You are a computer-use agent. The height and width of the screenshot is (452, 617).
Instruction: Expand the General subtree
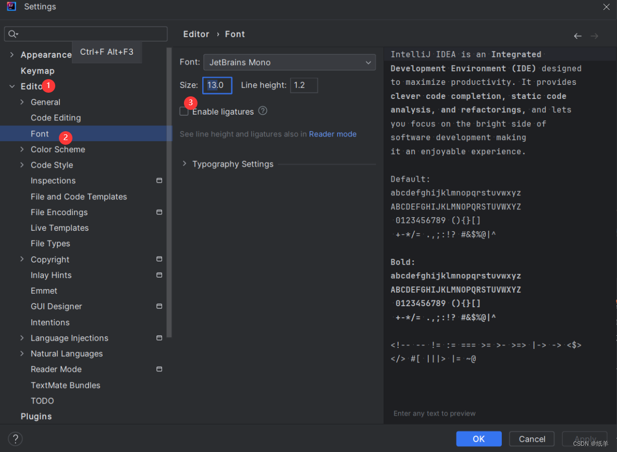coord(22,102)
